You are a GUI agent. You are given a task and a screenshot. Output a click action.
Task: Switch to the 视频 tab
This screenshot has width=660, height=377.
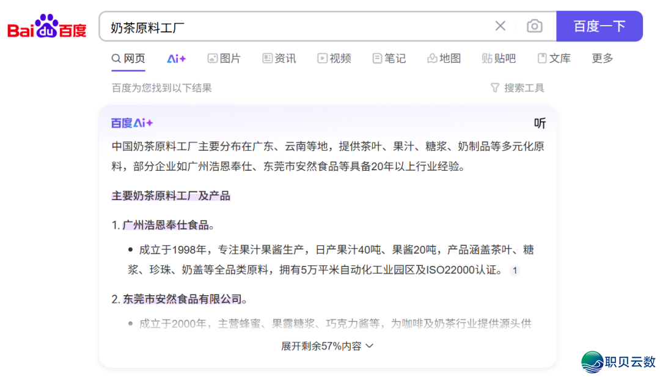click(334, 59)
